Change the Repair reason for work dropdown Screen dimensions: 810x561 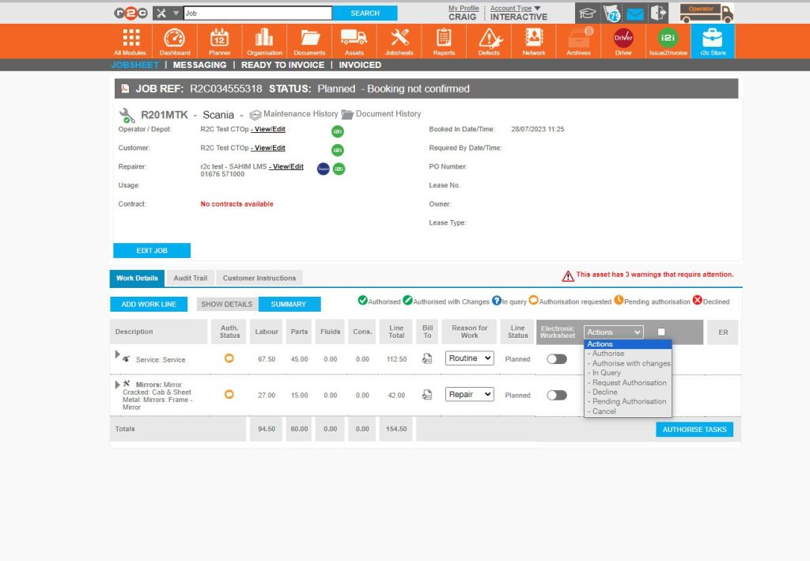(x=469, y=394)
